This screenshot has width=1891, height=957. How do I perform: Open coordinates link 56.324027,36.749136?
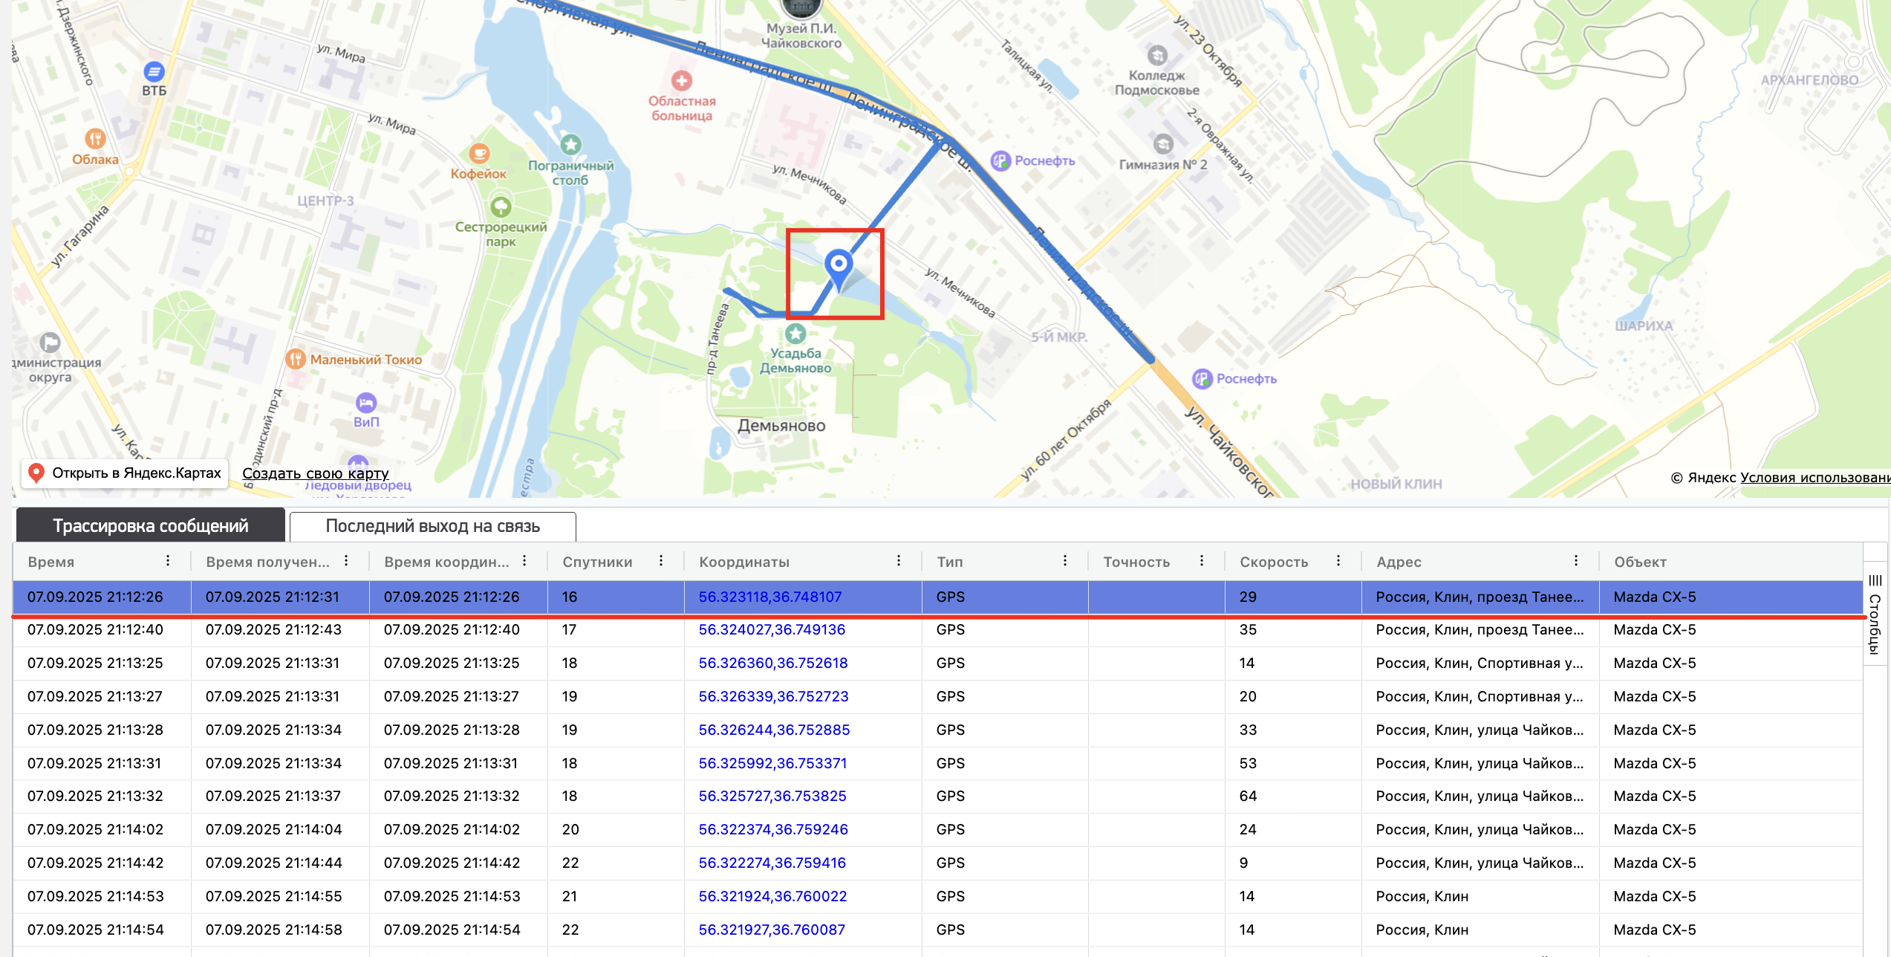[771, 629]
